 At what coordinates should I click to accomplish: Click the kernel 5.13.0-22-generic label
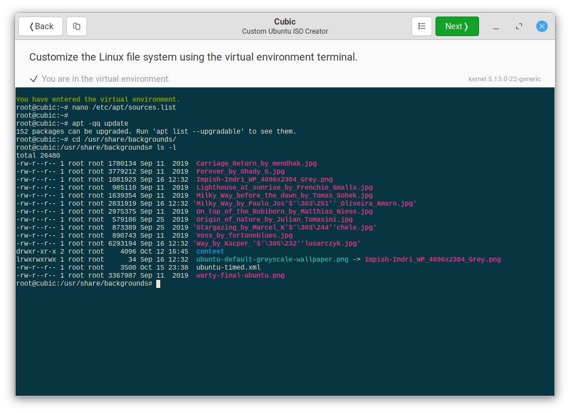(x=506, y=79)
